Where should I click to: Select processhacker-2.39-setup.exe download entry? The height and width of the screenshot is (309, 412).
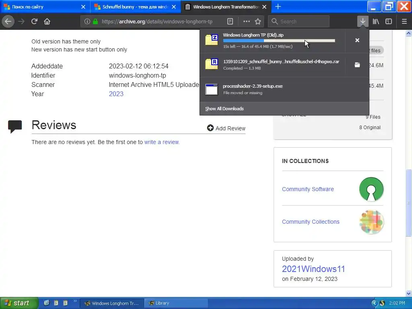[284, 89]
